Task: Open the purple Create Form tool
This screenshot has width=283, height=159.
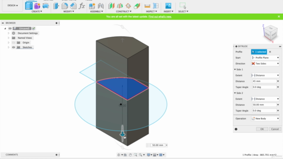Action: click(x=37, y=6)
